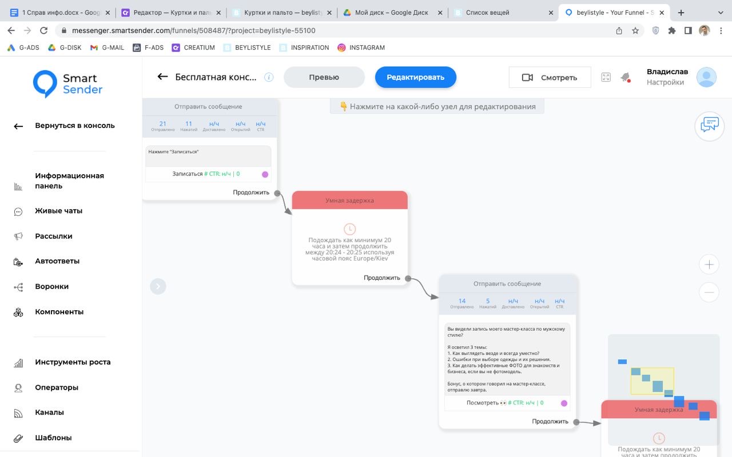Open a new browser tab
The width and height of the screenshot is (732, 457).
coord(681,13)
